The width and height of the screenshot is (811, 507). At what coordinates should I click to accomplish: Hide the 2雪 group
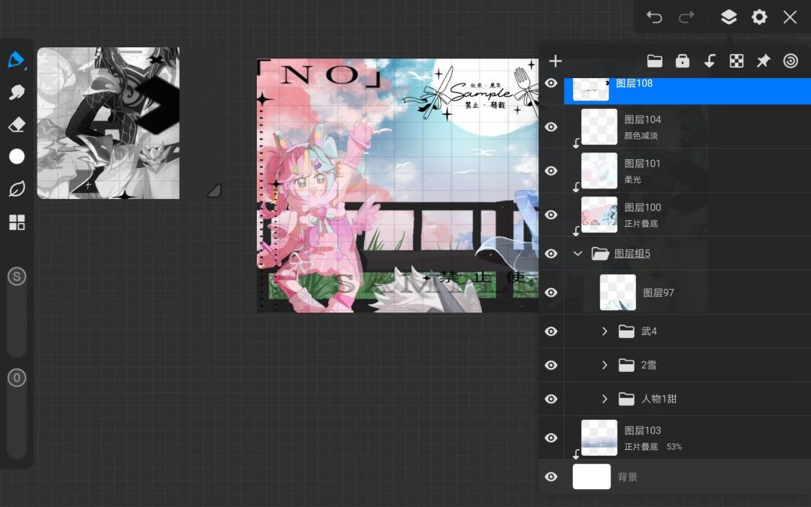pos(551,365)
